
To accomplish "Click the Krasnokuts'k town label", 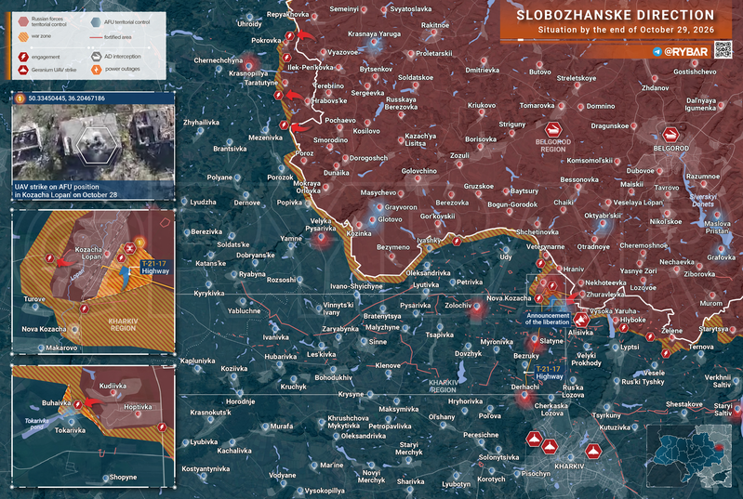I will (x=210, y=413).
